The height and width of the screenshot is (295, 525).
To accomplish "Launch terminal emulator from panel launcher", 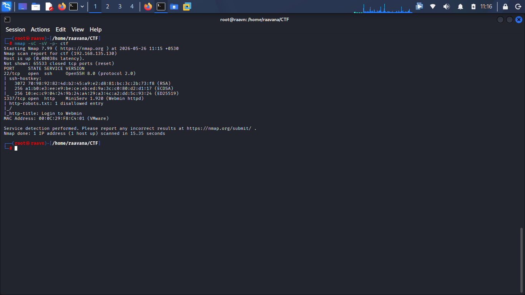I will click(x=73, y=7).
